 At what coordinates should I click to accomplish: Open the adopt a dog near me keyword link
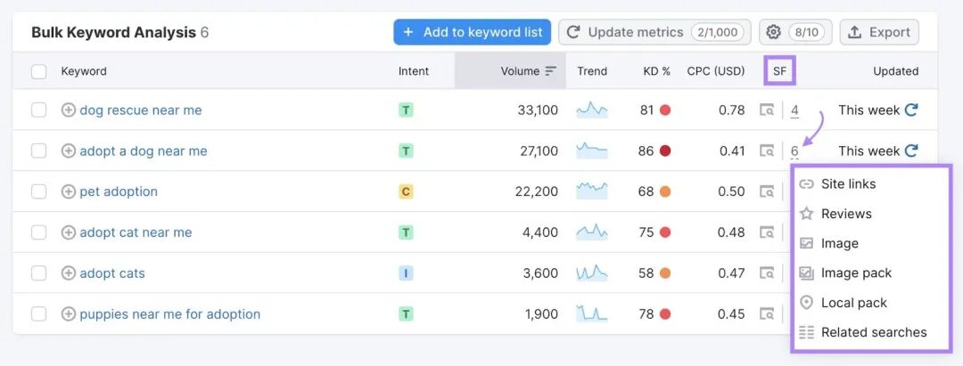click(x=143, y=150)
